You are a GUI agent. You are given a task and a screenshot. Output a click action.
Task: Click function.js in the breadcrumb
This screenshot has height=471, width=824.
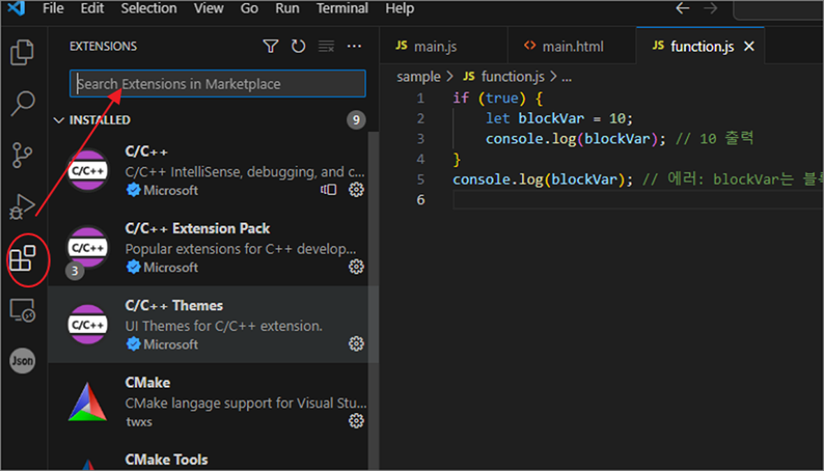click(512, 77)
